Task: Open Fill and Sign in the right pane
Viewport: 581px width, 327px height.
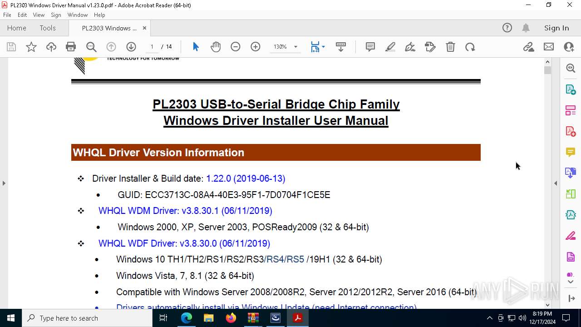Action: pos(571,236)
